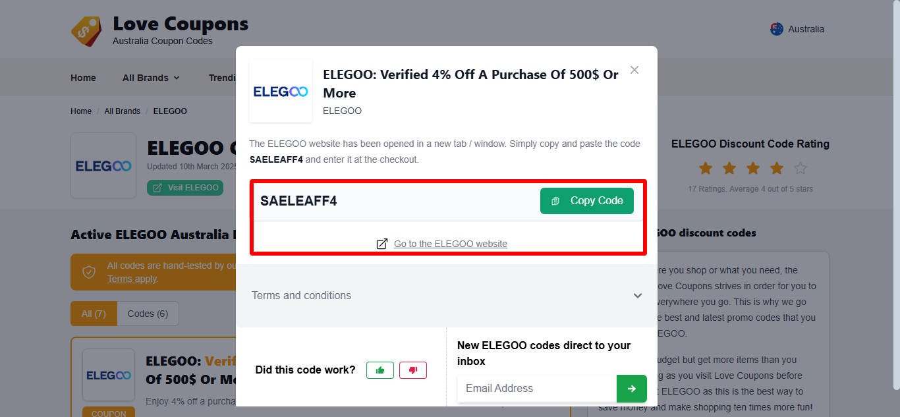900x417 pixels.
Task: Select the Codes (6) tab
Action: [x=148, y=314]
